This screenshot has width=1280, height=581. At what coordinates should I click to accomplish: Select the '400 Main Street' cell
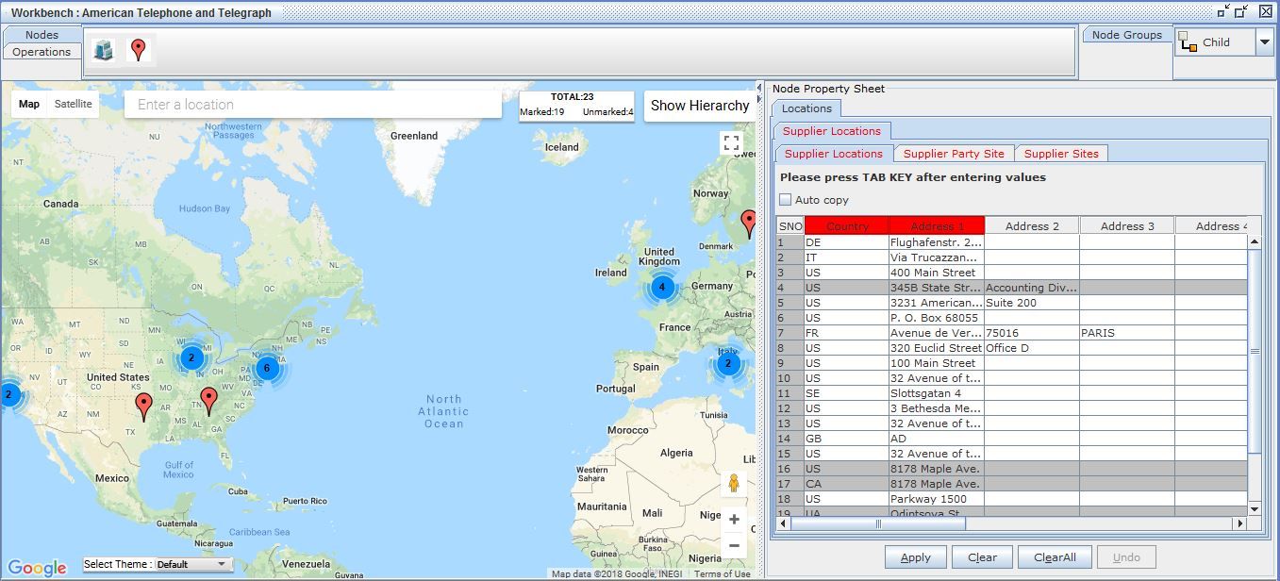(937, 273)
